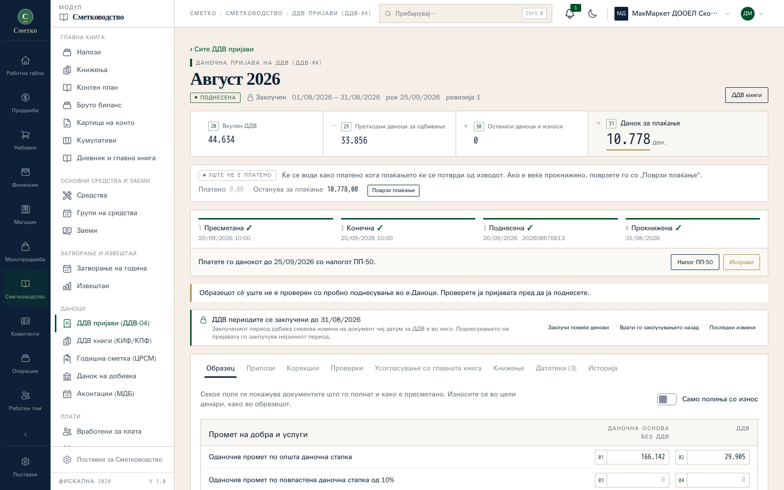Open Финансии module in the rail
Screen dimensions: 784x490
click(25, 177)
